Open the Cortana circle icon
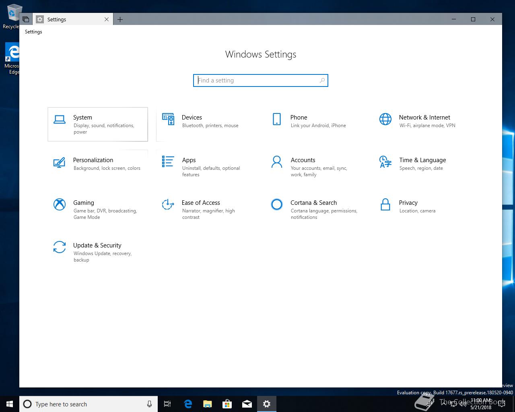 (x=277, y=204)
